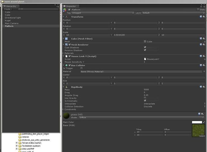Click the Box Collider green cube icon
This screenshot has height=152, width=207.
[x=67, y=65]
